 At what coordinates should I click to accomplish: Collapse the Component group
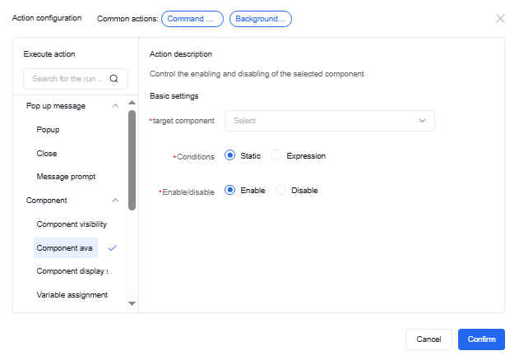coord(115,200)
